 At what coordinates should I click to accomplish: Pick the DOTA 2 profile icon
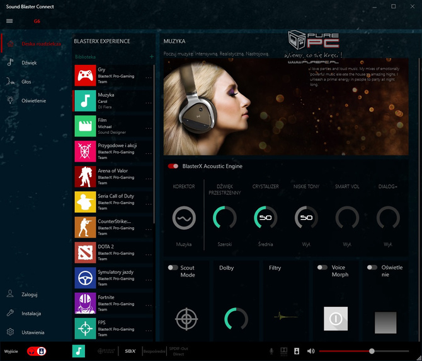85,252
